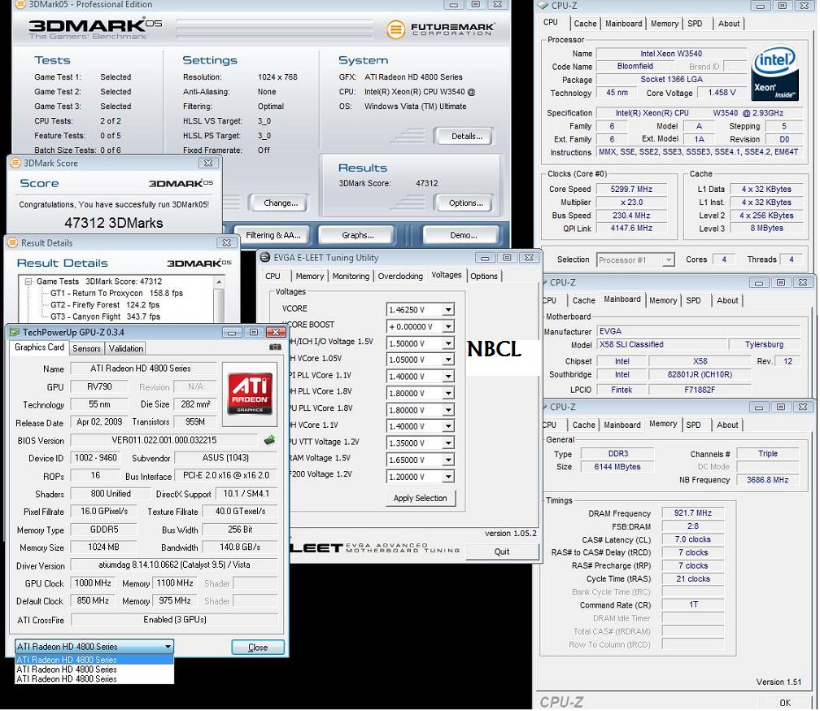This screenshot has height=711, width=820.
Task: Click the Demo... button
Action: pyautogui.click(x=460, y=235)
